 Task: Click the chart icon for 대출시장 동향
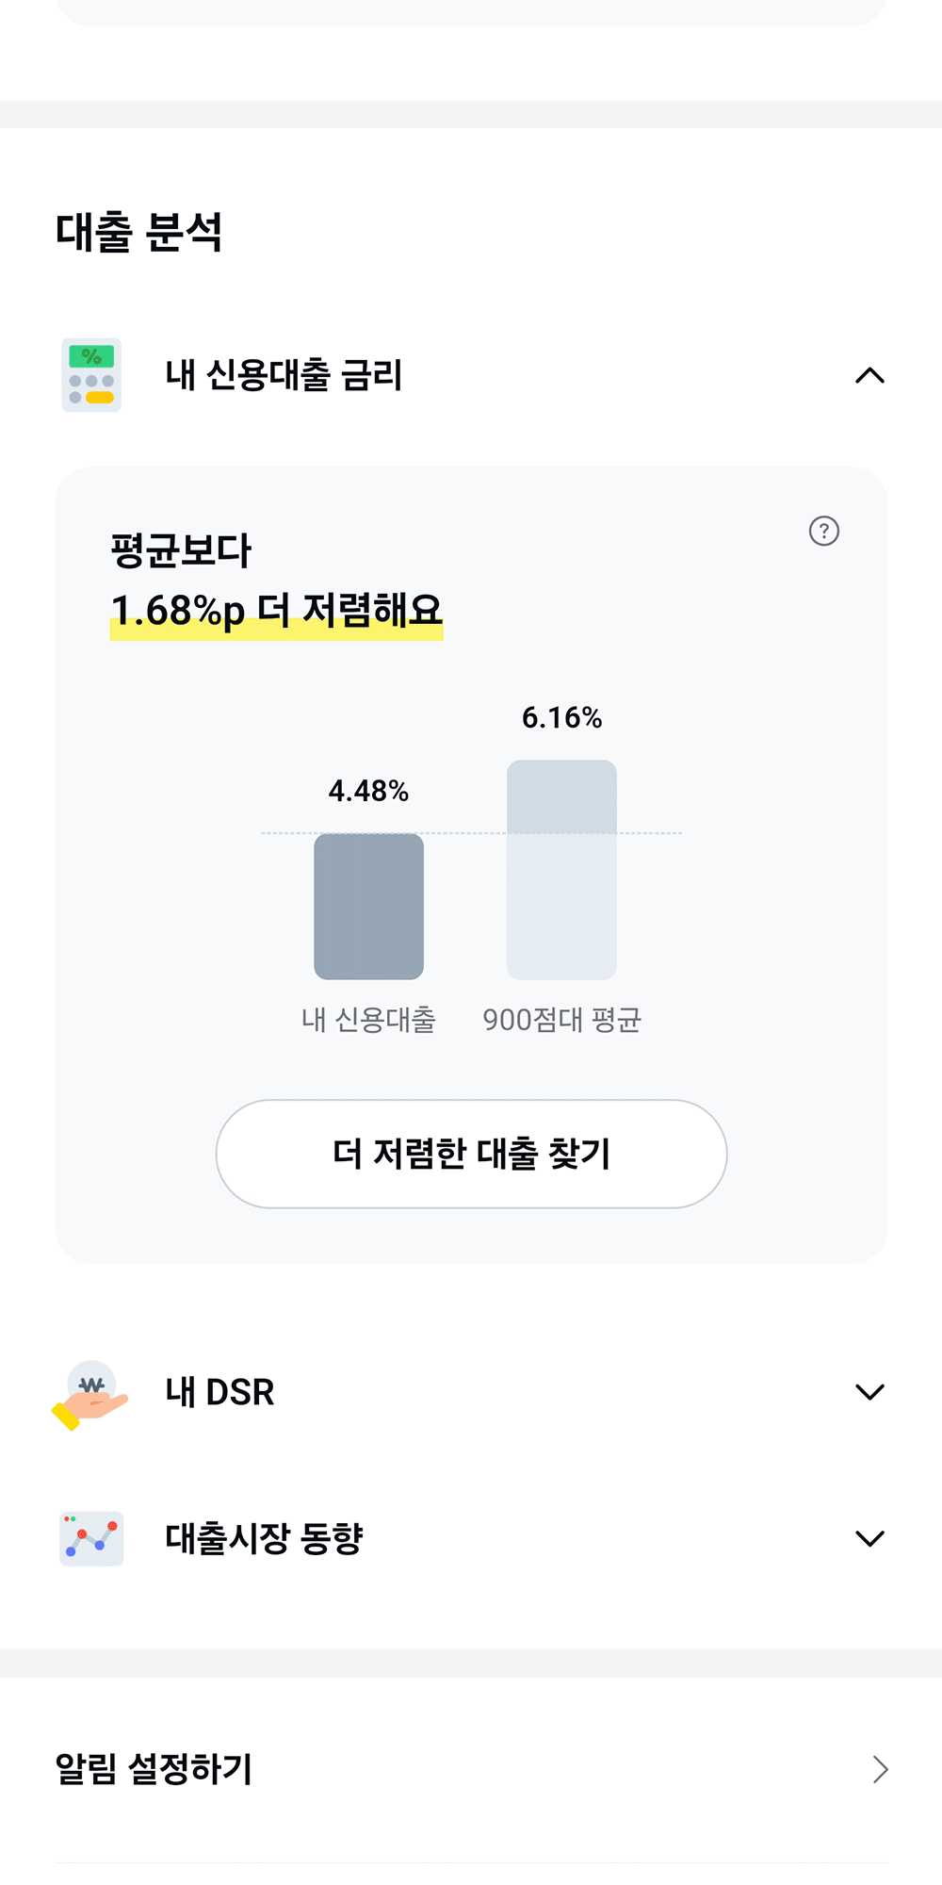(x=91, y=1539)
